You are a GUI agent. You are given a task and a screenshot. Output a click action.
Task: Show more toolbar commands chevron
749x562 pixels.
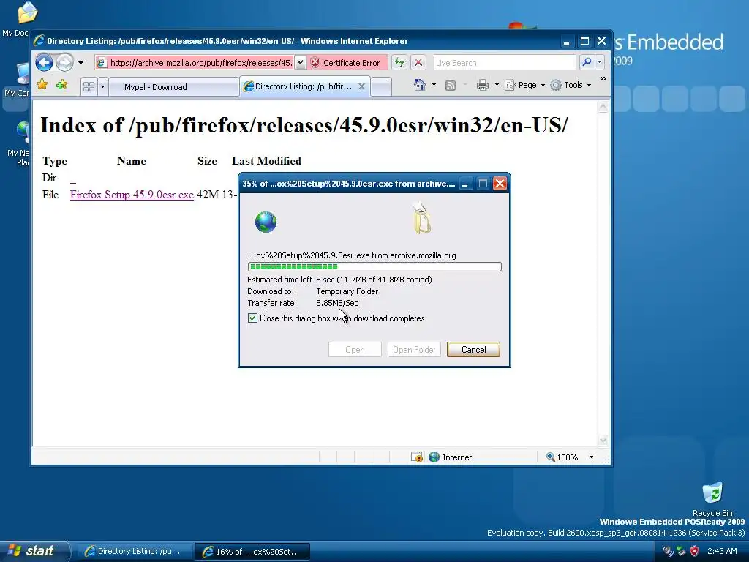[603, 79]
